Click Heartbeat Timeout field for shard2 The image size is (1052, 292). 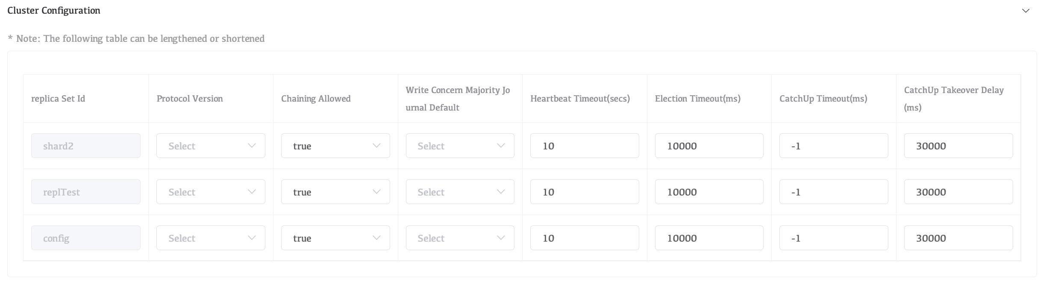[584, 146]
